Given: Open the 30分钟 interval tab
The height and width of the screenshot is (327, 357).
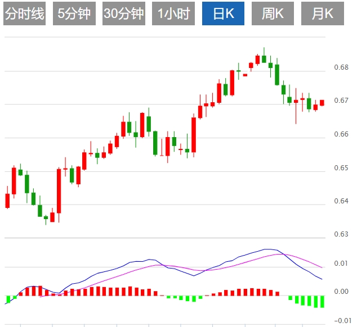Looking at the screenshot, I should (123, 14).
